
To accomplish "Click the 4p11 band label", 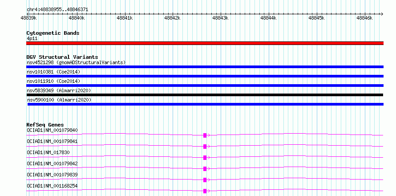I will coord(32,38).
